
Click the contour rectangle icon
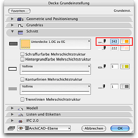[13, 69]
